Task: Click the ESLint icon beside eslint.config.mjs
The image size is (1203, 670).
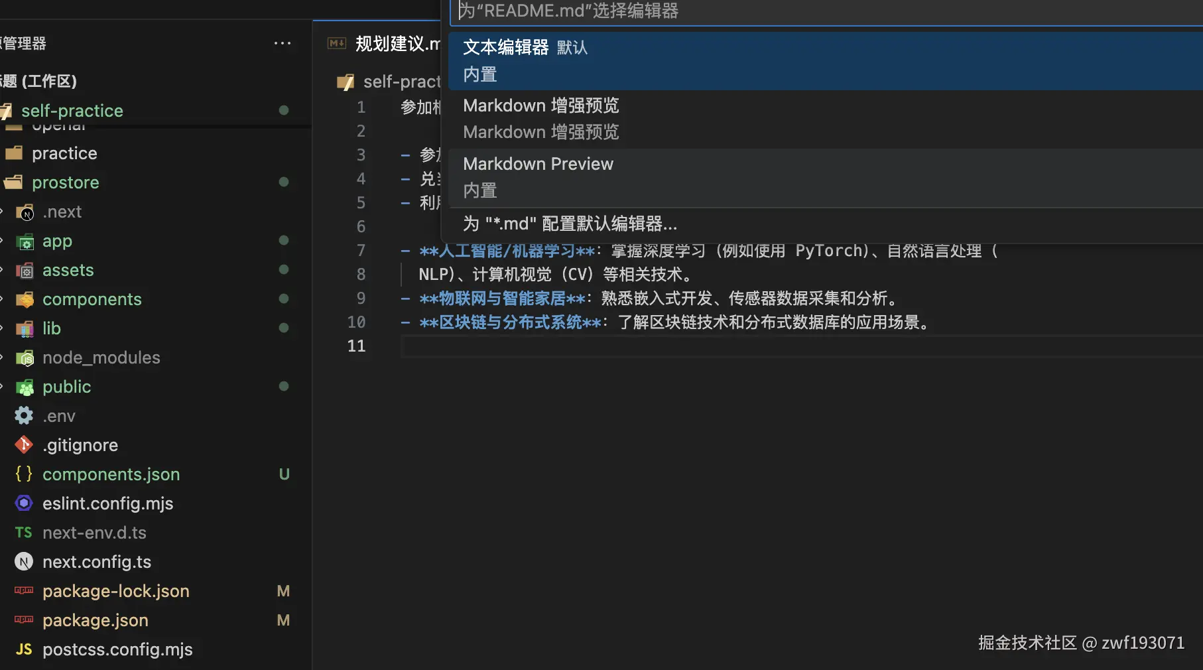Action: 23,503
